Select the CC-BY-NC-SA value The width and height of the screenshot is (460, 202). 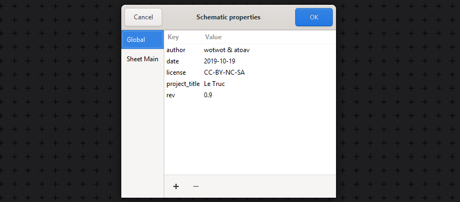click(x=224, y=73)
